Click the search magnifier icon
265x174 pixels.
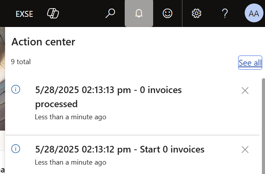tap(110, 13)
